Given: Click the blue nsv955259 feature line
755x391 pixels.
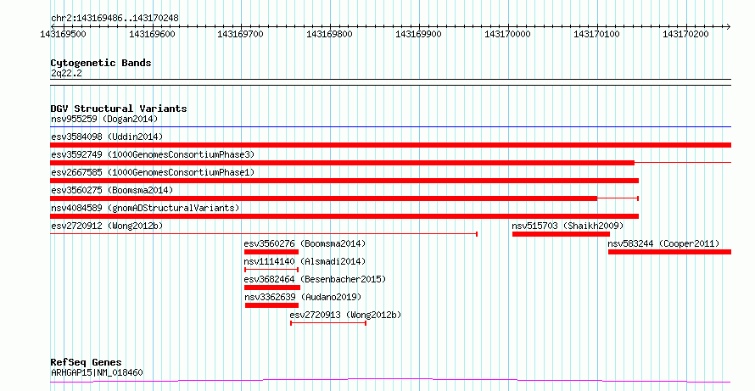Looking at the screenshot, I should point(390,127).
